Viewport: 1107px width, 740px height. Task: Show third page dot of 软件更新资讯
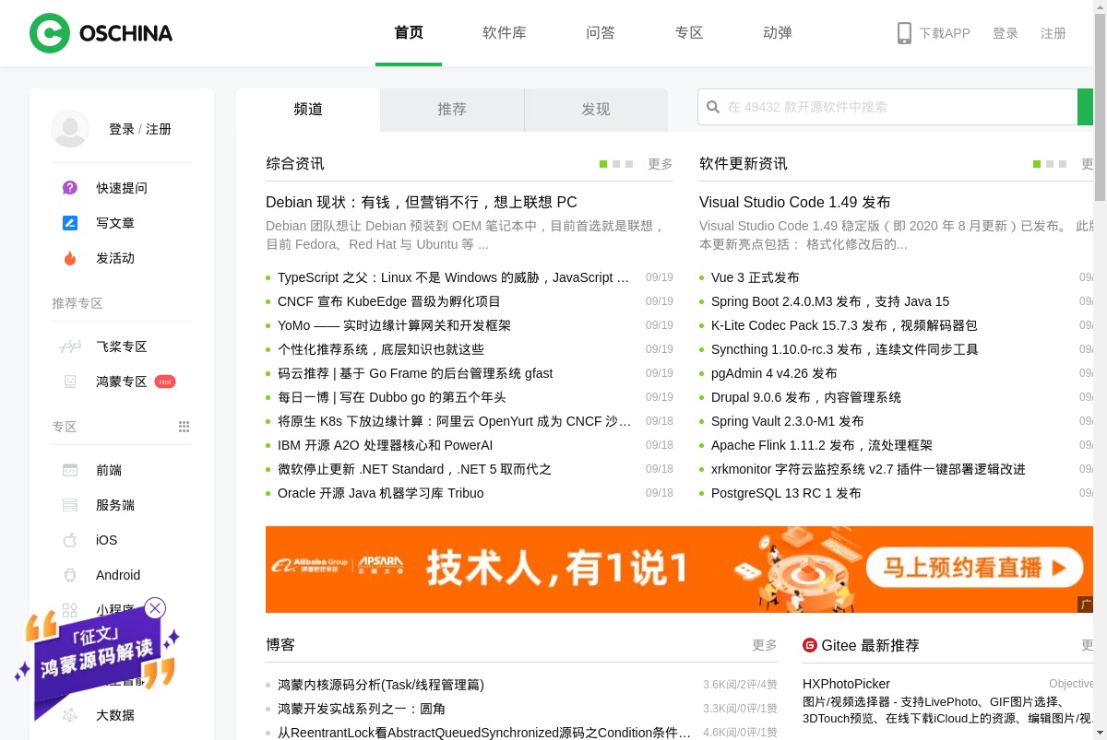pos(1063,164)
